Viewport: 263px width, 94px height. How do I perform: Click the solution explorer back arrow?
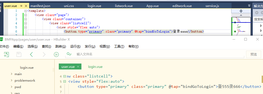pyautogui.click(x=256, y=13)
